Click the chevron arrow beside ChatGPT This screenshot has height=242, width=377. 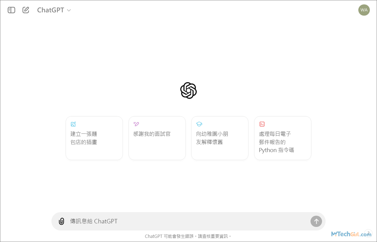click(x=69, y=10)
